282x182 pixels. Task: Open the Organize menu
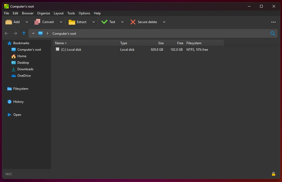[43, 13]
